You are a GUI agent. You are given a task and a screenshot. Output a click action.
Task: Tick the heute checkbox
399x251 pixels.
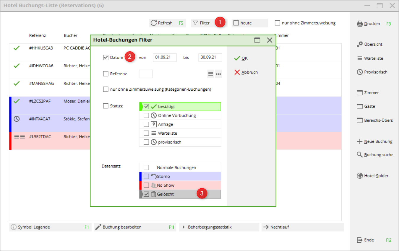pyautogui.click(x=236, y=23)
